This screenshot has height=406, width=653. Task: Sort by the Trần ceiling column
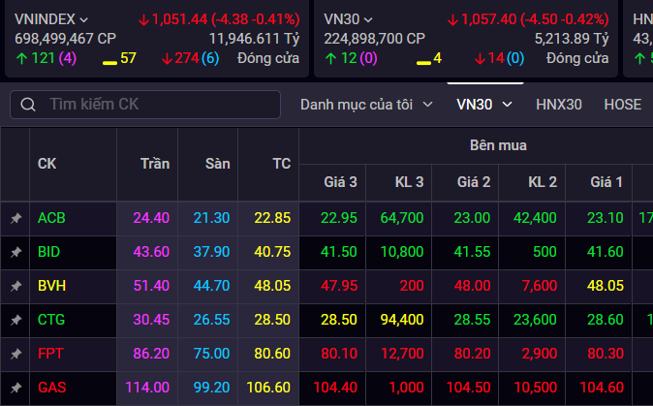tap(154, 164)
